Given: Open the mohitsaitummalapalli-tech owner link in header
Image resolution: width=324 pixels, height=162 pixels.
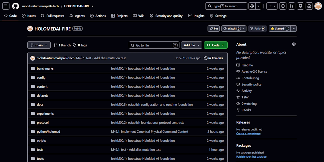Looking at the screenshot, I should click(41, 6).
